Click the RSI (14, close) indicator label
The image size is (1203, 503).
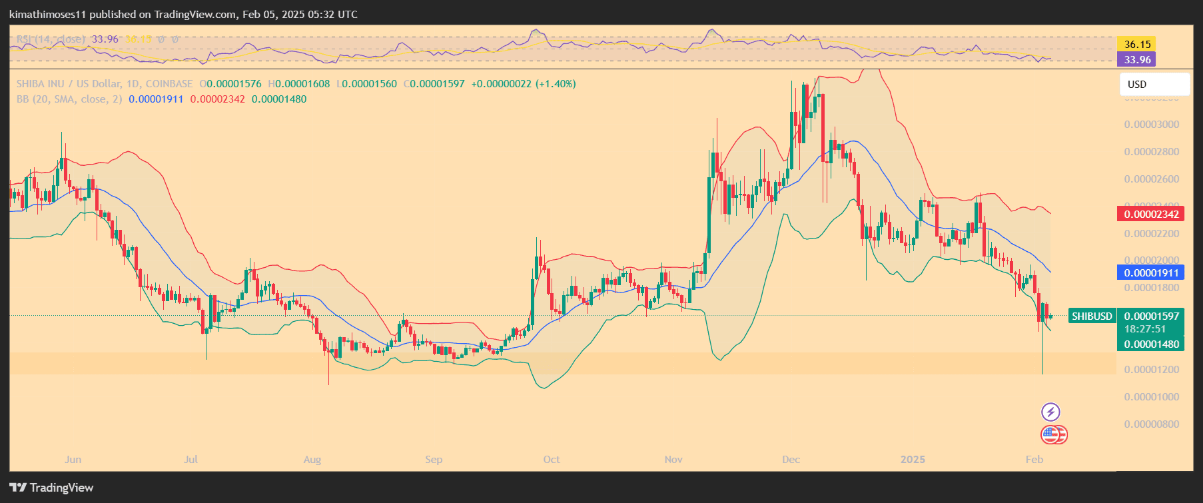pos(51,39)
